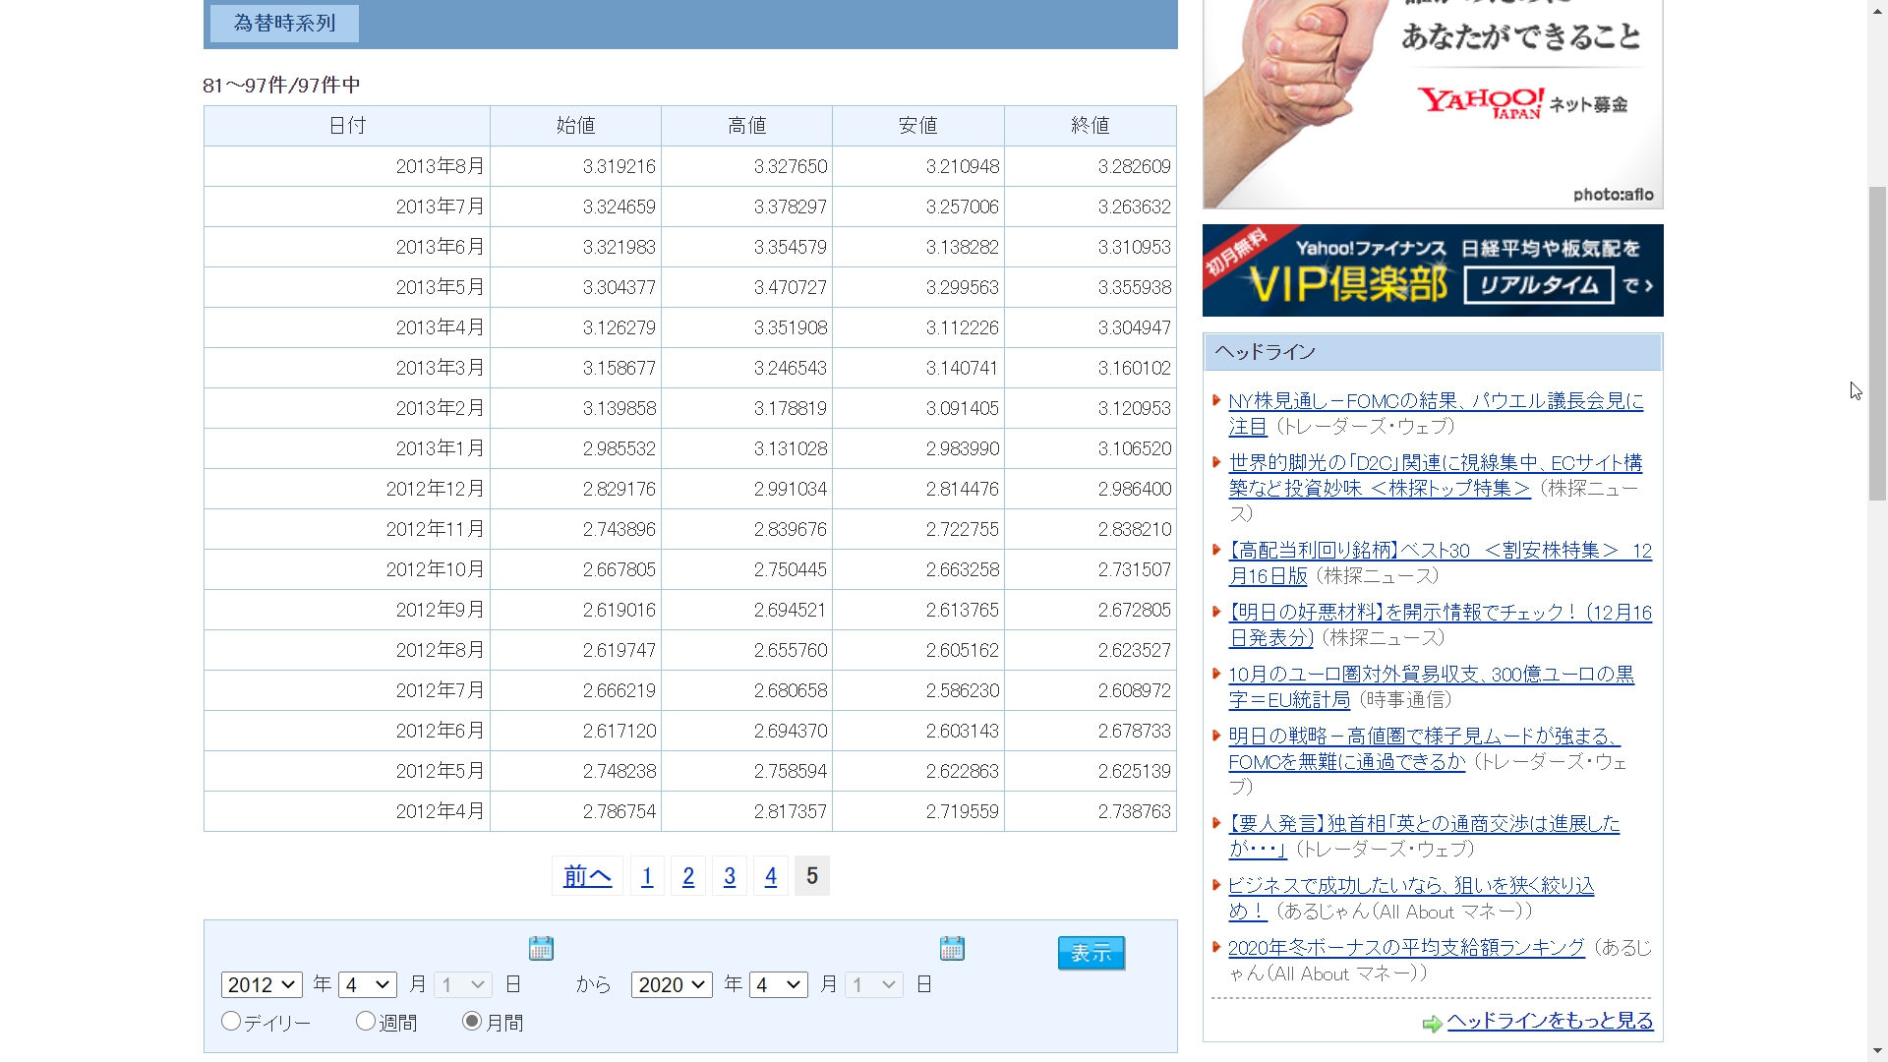
Task: Click ヘッドラインをもっと見る link
Action: pyautogui.click(x=1550, y=1021)
